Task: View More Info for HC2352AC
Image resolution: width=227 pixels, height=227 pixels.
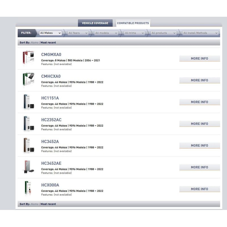Action: pos(200,124)
